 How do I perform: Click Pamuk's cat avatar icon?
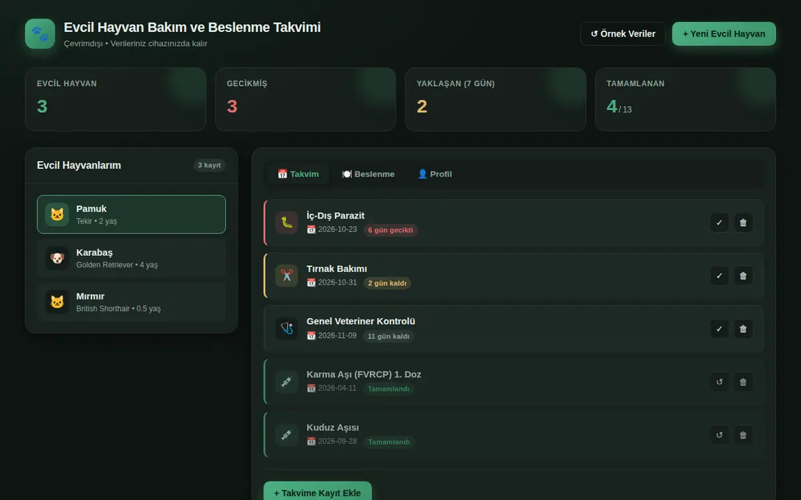(x=57, y=215)
